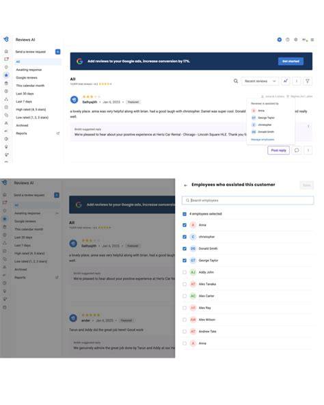Click the Search employees input field
This screenshot has height=405, width=324.
[x=248, y=200]
